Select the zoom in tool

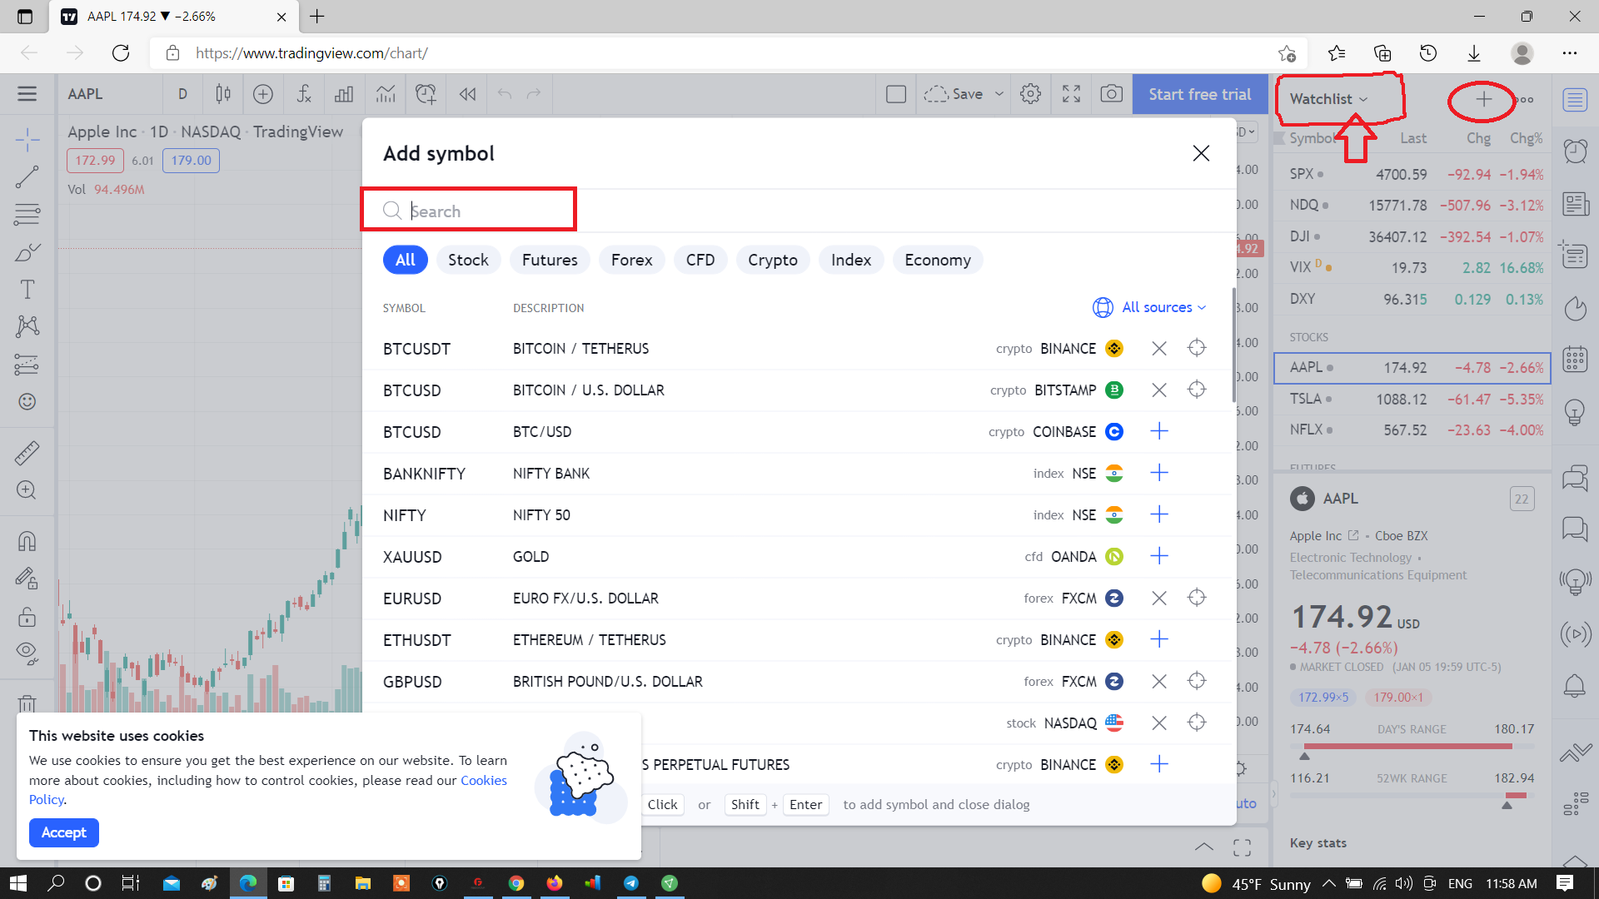[27, 490]
